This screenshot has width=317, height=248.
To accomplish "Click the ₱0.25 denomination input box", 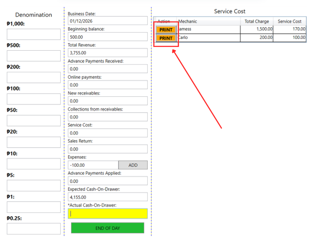I will point(34,229).
